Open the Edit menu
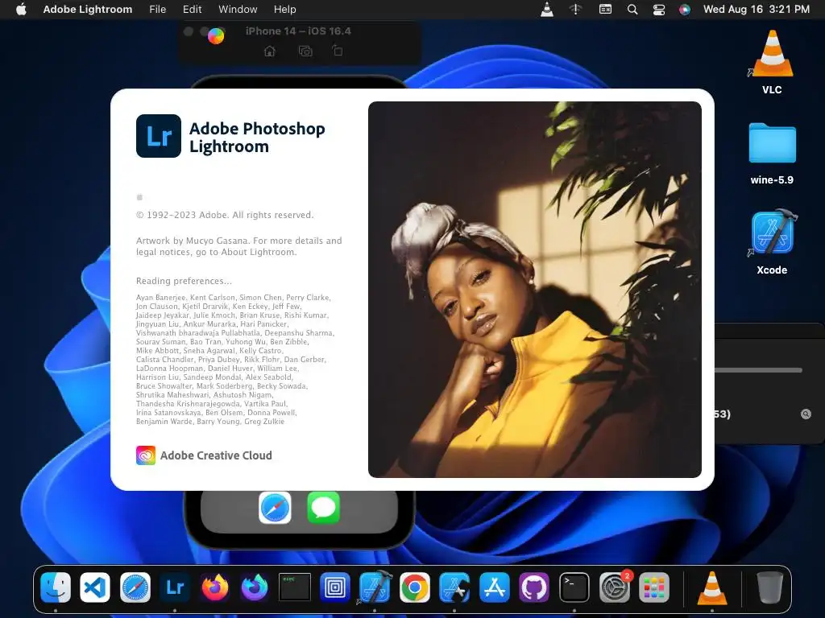 point(192,9)
